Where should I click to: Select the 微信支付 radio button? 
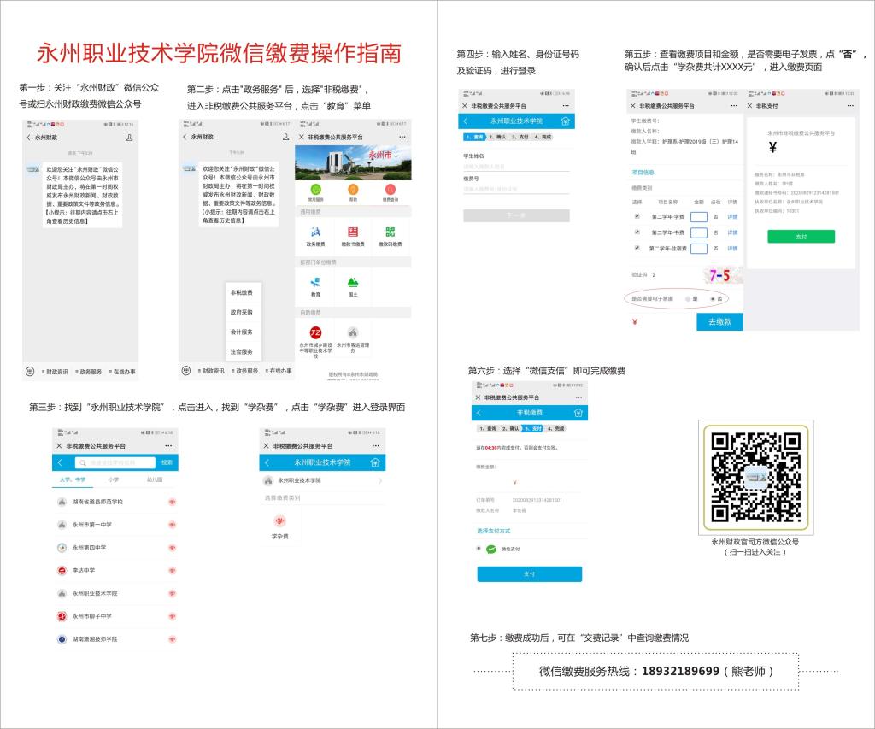479,549
